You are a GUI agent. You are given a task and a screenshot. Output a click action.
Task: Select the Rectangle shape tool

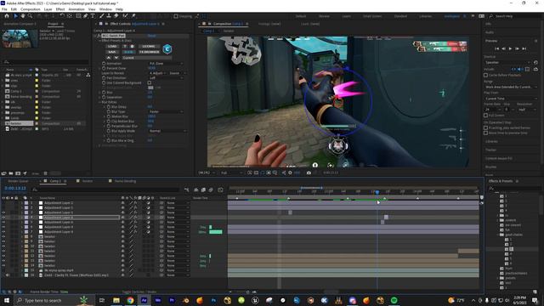pyautogui.click(x=78, y=16)
